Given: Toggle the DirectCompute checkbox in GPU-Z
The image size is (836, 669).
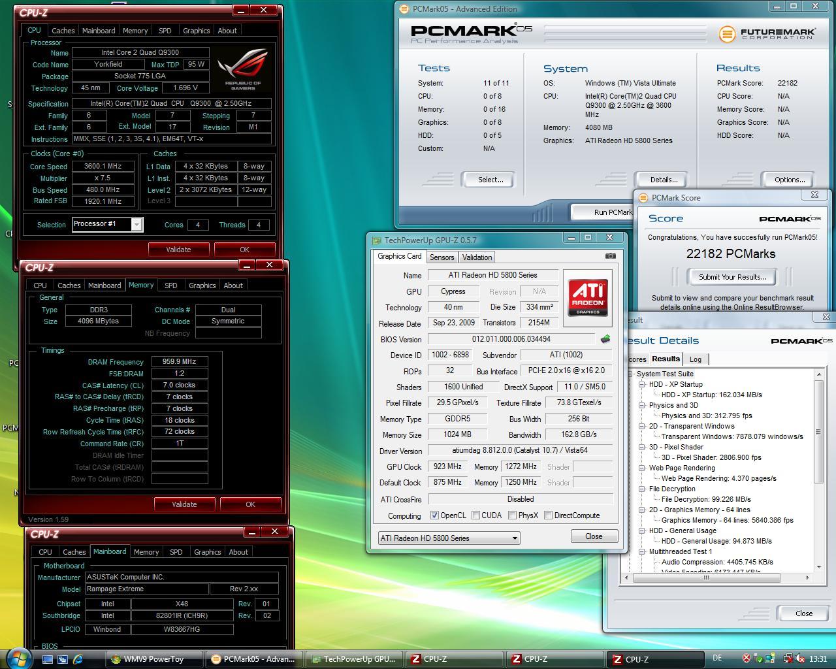Looking at the screenshot, I should click(549, 515).
